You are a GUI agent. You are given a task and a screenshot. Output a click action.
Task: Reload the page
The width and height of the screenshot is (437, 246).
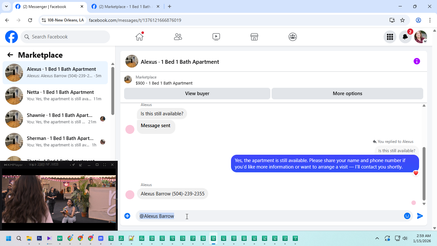[x=30, y=20]
